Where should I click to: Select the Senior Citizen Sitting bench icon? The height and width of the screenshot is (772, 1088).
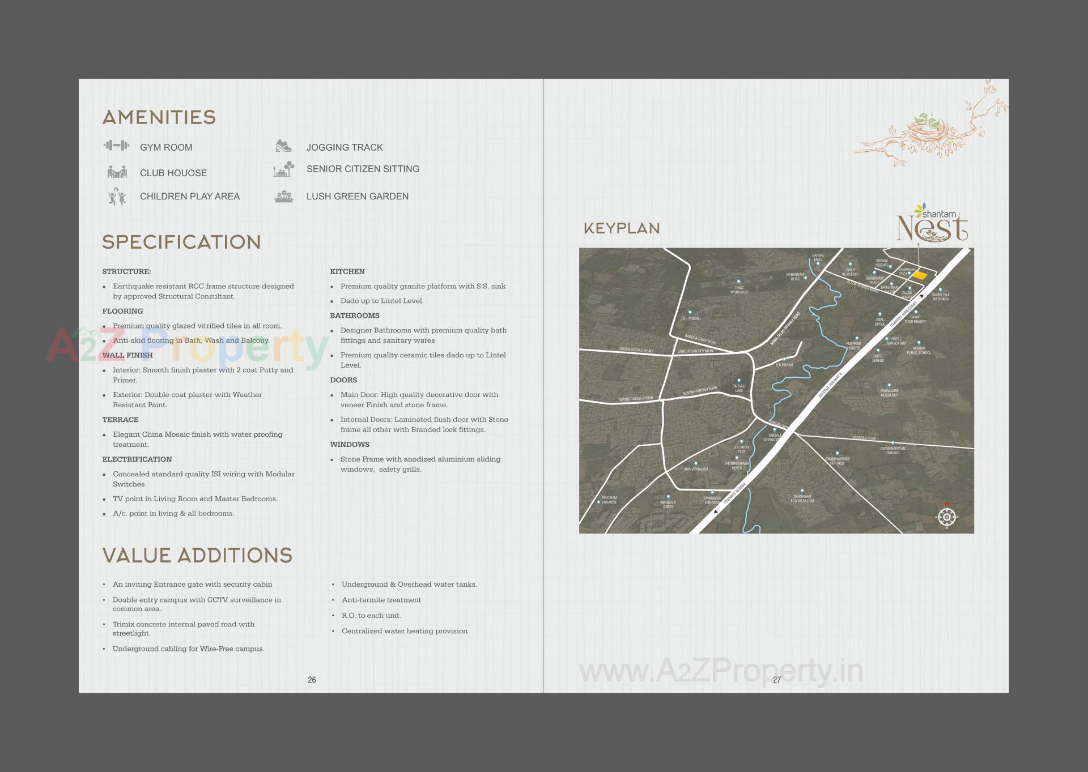284,168
